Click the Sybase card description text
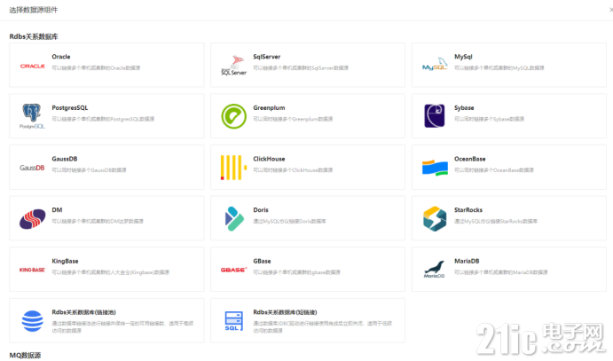This screenshot has width=613, height=361. 489,119
